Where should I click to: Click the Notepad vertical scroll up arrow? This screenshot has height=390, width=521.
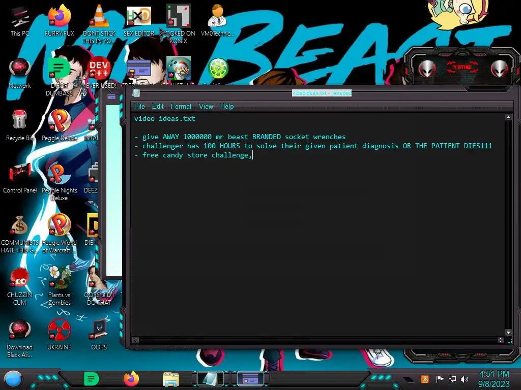tap(508, 117)
